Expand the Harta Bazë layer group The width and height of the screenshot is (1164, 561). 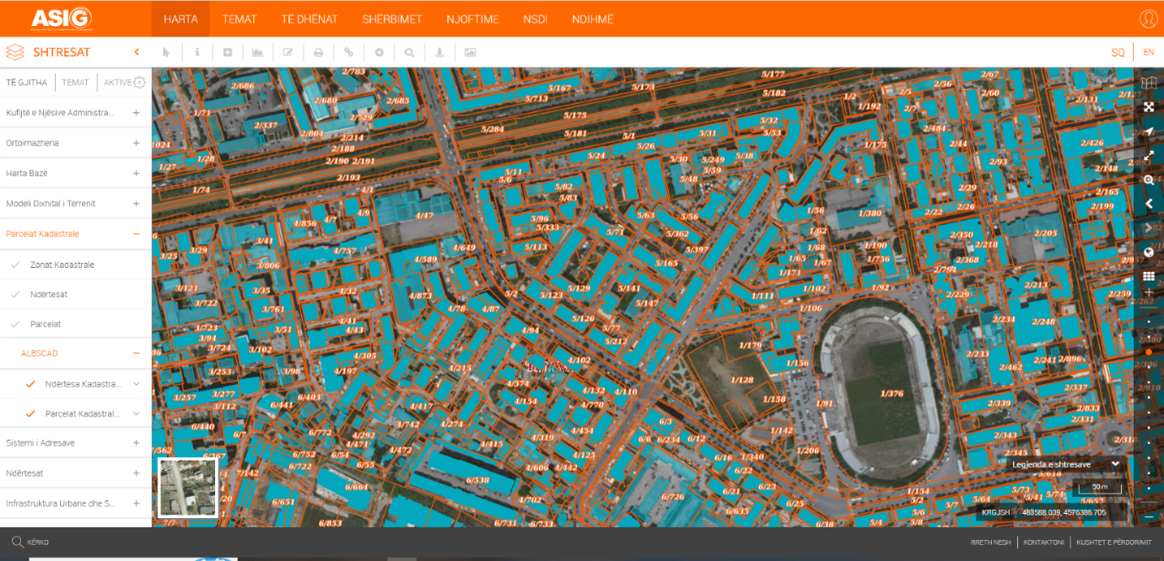pos(136,173)
